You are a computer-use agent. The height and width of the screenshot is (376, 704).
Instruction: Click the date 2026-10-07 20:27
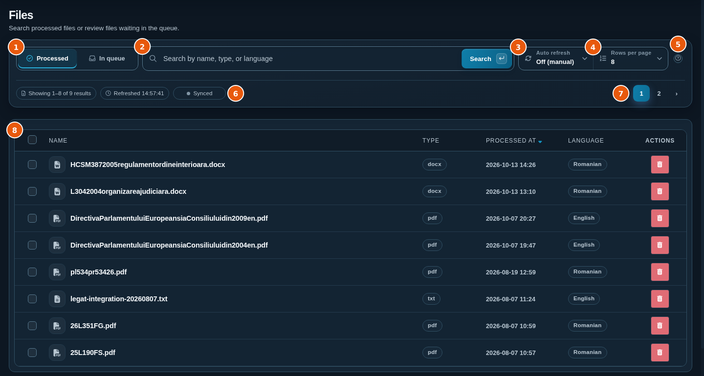[x=511, y=219]
